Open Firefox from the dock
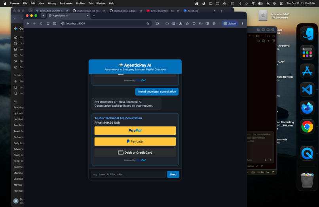 (x=307, y=108)
